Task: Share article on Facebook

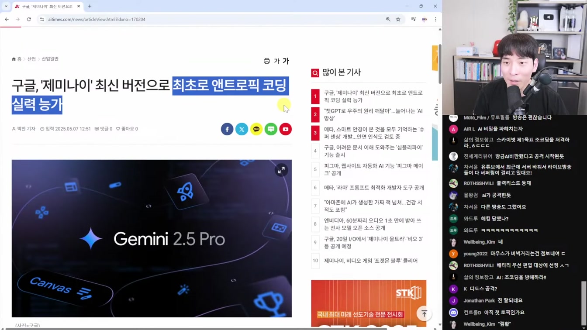Action: (x=227, y=129)
